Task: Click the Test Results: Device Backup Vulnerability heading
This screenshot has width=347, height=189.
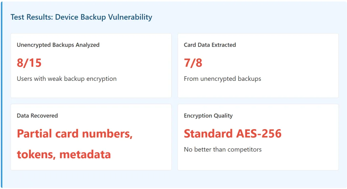Action: click(81, 17)
